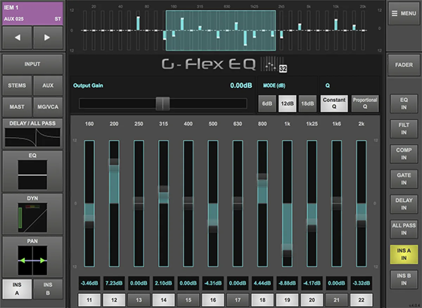Click the 1k band fader
The width and height of the screenshot is (422, 308).
point(287,204)
